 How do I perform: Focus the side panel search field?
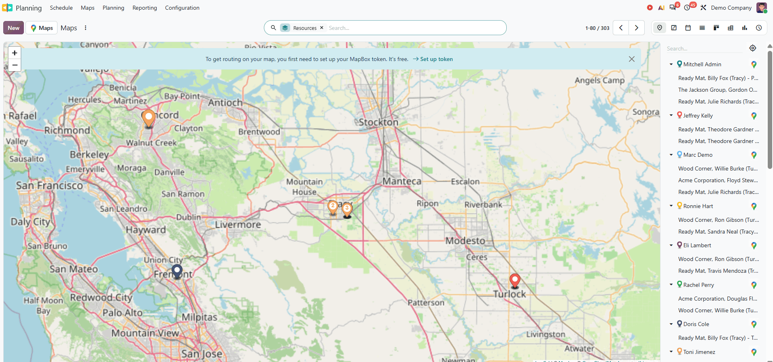[x=705, y=48]
